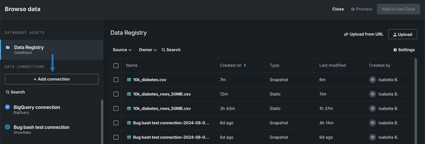Expand the Source filter dropdown

click(x=122, y=50)
